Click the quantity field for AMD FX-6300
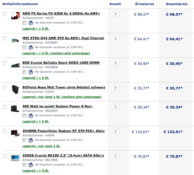Screen dimensions: 194x175 point(117,14)
